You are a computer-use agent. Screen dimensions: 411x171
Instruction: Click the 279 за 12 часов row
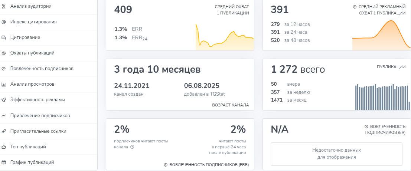point(290,24)
